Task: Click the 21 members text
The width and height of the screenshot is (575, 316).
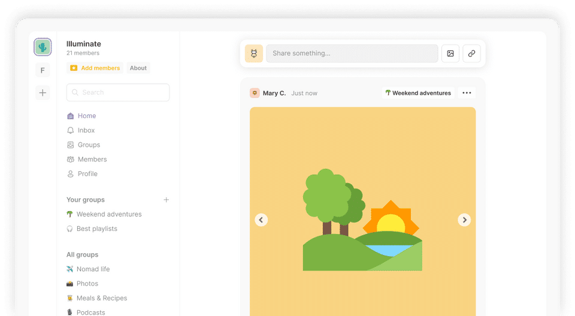Action: point(83,53)
